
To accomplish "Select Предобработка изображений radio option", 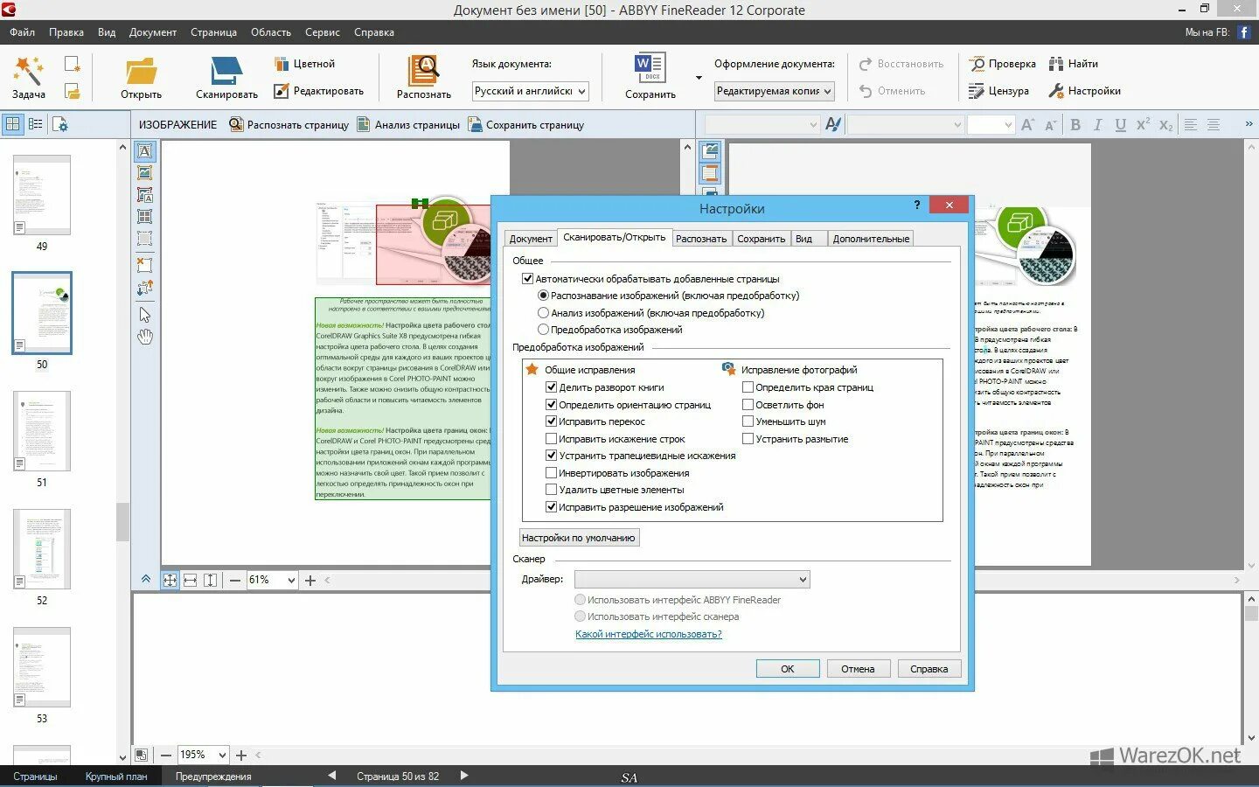I will [x=543, y=330].
